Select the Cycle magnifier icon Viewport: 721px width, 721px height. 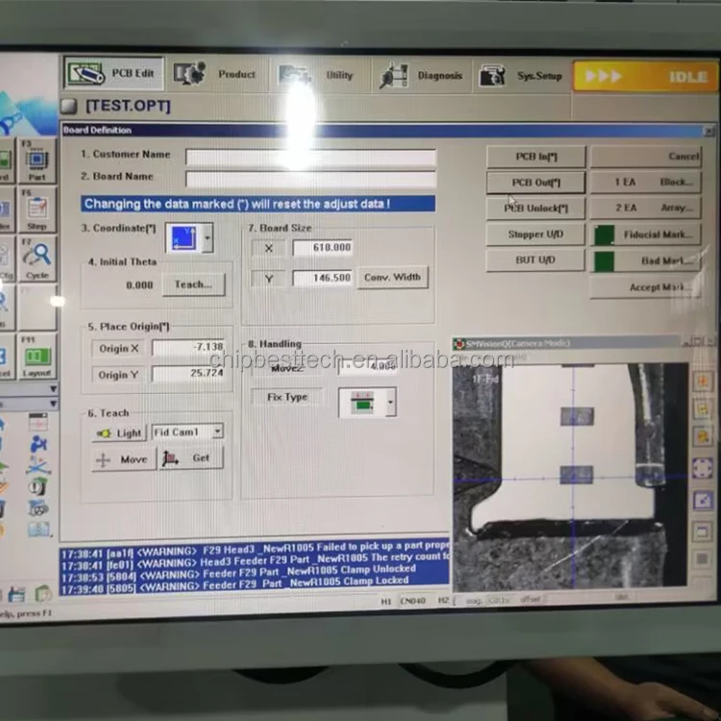pyautogui.click(x=37, y=260)
